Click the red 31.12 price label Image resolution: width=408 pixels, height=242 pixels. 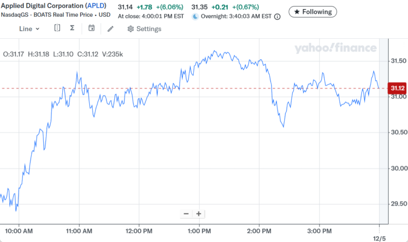(x=397, y=88)
